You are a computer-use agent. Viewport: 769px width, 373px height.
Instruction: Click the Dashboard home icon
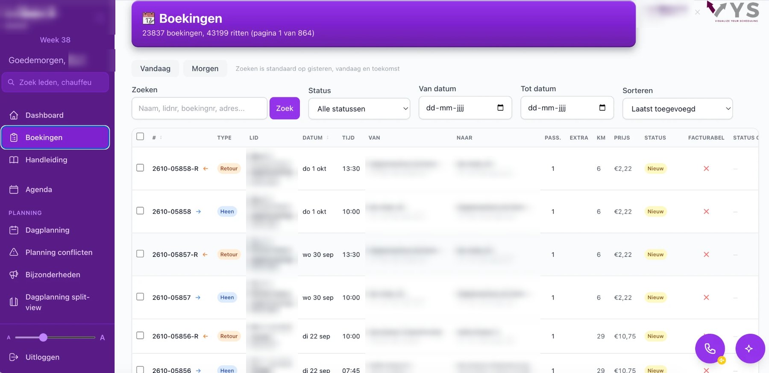coord(14,115)
